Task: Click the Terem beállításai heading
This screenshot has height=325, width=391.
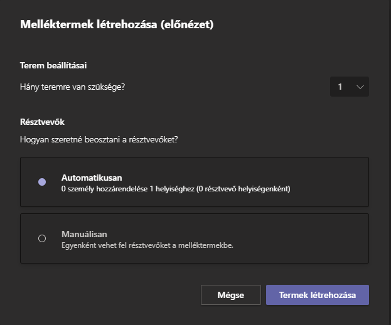Action: tap(53, 65)
